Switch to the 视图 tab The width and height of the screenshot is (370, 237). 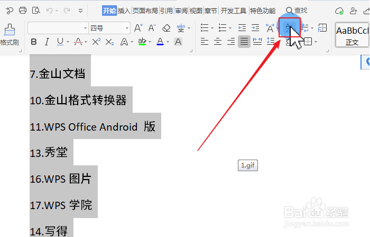point(196,11)
